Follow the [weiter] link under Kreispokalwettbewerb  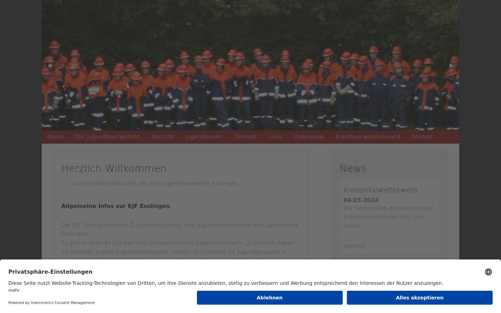pos(354,246)
